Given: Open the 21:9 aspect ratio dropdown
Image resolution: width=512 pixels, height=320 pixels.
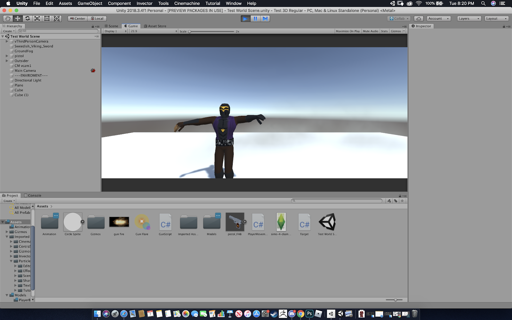Looking at the screenshot, I should pos(154,31).
